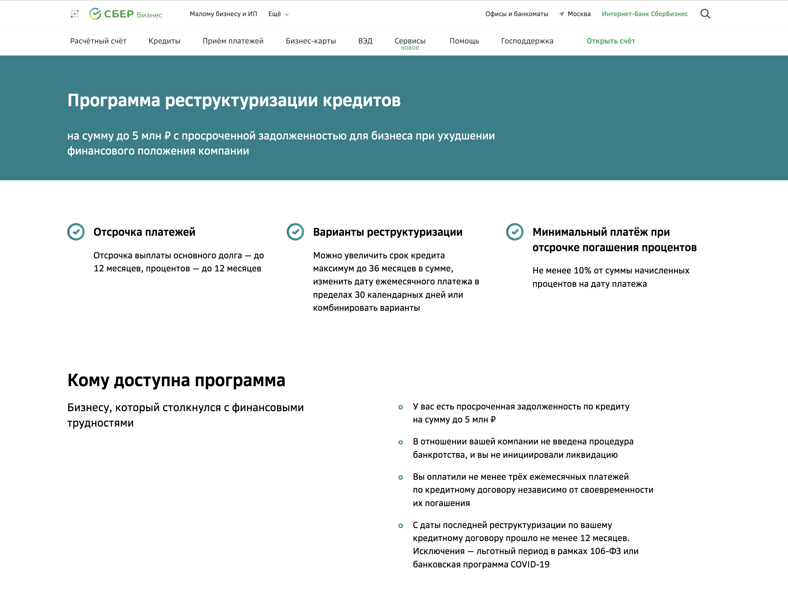The width and height of the screenshot is (788, 601).
Task: Open Офисы и банкоматы link
Action: pos(517,14)
